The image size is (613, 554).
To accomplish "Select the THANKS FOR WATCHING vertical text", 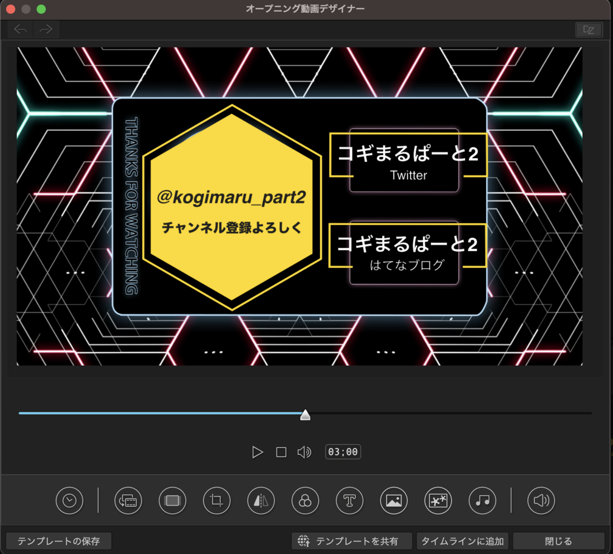I will pos(131,206).
